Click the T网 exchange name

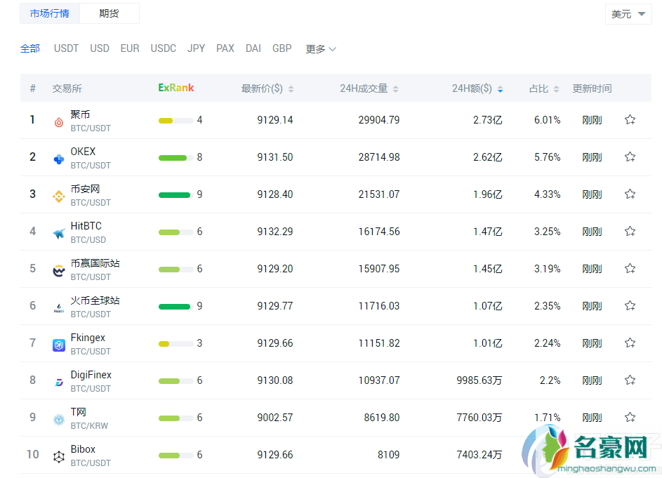(78, 412)
